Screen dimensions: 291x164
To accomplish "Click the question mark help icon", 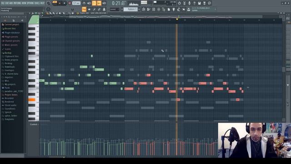I will click(194, 3).
